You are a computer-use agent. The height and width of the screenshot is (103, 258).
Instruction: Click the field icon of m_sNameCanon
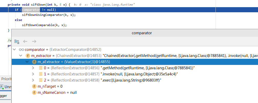(x=34, y=93)
